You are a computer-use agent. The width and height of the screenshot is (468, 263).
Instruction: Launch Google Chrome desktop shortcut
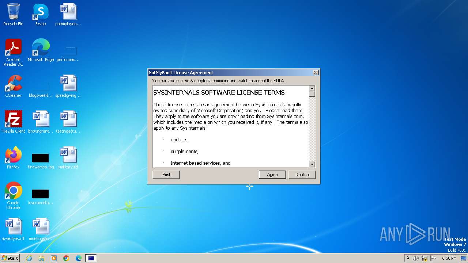click(x=13, y=195)
